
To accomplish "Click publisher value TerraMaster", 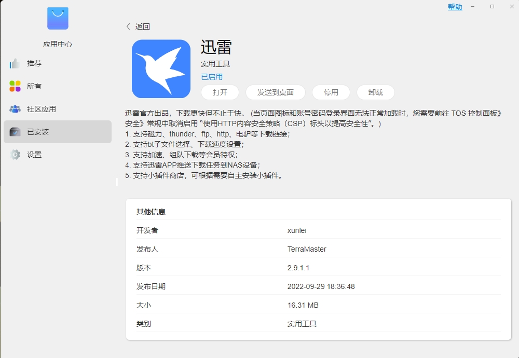I will coord(307,249).
